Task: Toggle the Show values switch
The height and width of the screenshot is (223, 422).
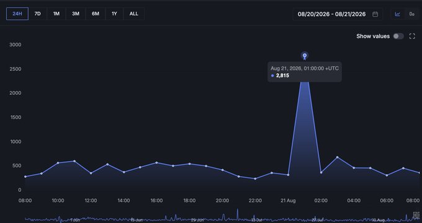Action: coord(398,37)
